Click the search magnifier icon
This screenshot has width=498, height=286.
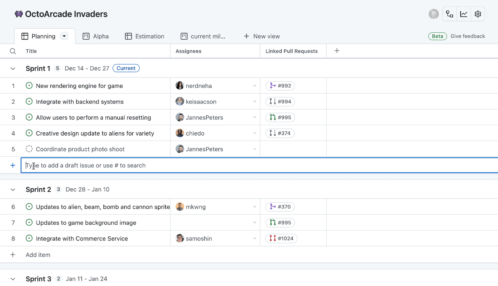[12, 51]
